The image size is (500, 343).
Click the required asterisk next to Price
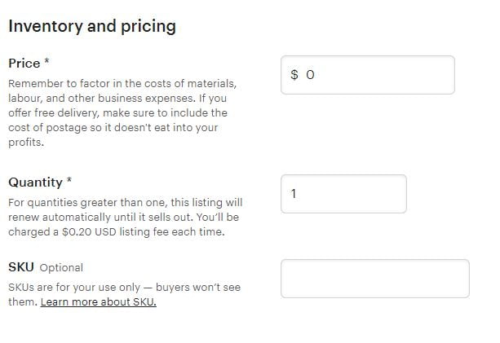click(47, 62)
